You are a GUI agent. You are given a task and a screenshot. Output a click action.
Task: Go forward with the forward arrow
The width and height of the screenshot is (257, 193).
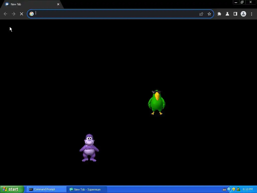coord(14,14)
